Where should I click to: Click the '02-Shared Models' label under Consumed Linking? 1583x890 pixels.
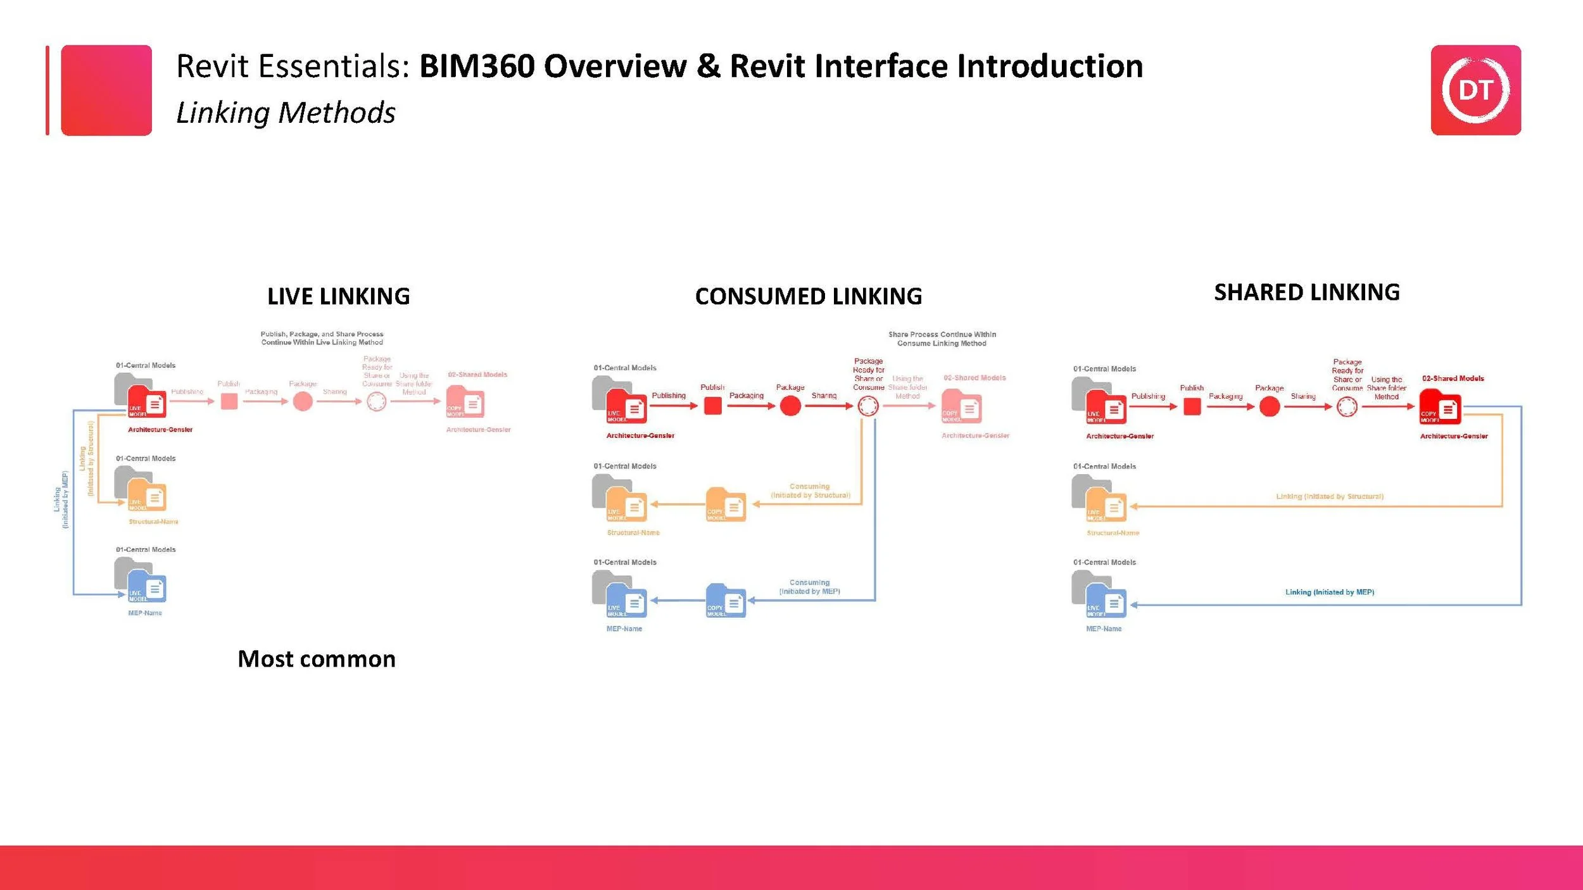(x=974, y=377)
